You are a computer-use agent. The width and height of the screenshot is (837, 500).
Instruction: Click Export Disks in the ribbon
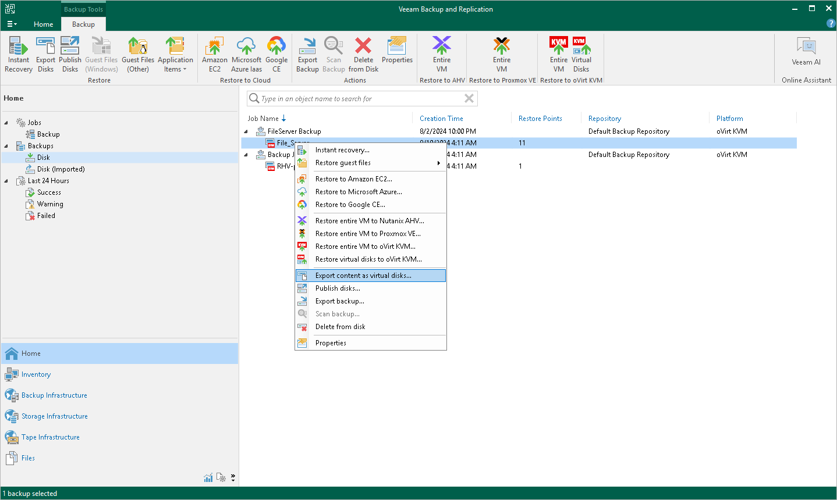click(x=45, y=54)
